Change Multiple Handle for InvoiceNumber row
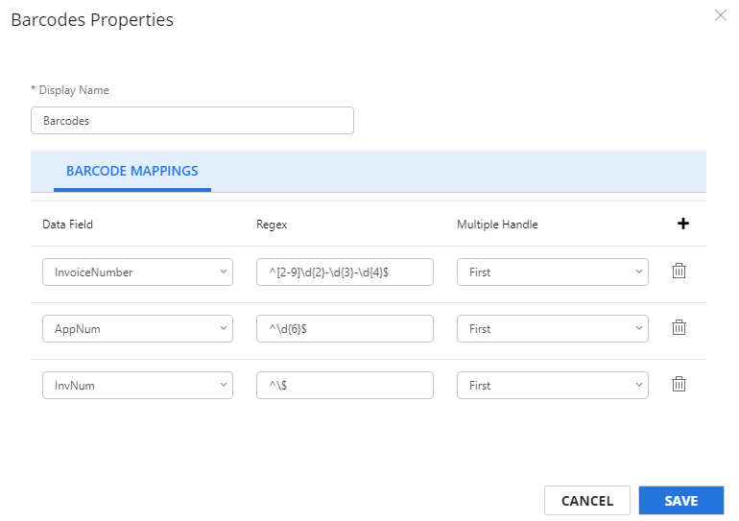This screenshot has height=521, width=739. coord(553,272)
